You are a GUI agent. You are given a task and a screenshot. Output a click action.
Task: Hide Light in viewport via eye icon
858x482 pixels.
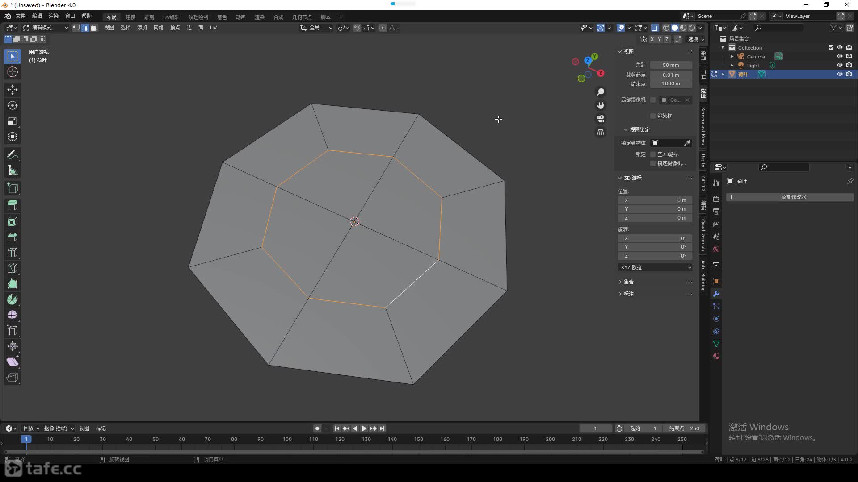[x=840, y=65]
